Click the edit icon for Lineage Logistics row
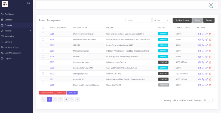This screenshot has height=113, width=221. 207,74
